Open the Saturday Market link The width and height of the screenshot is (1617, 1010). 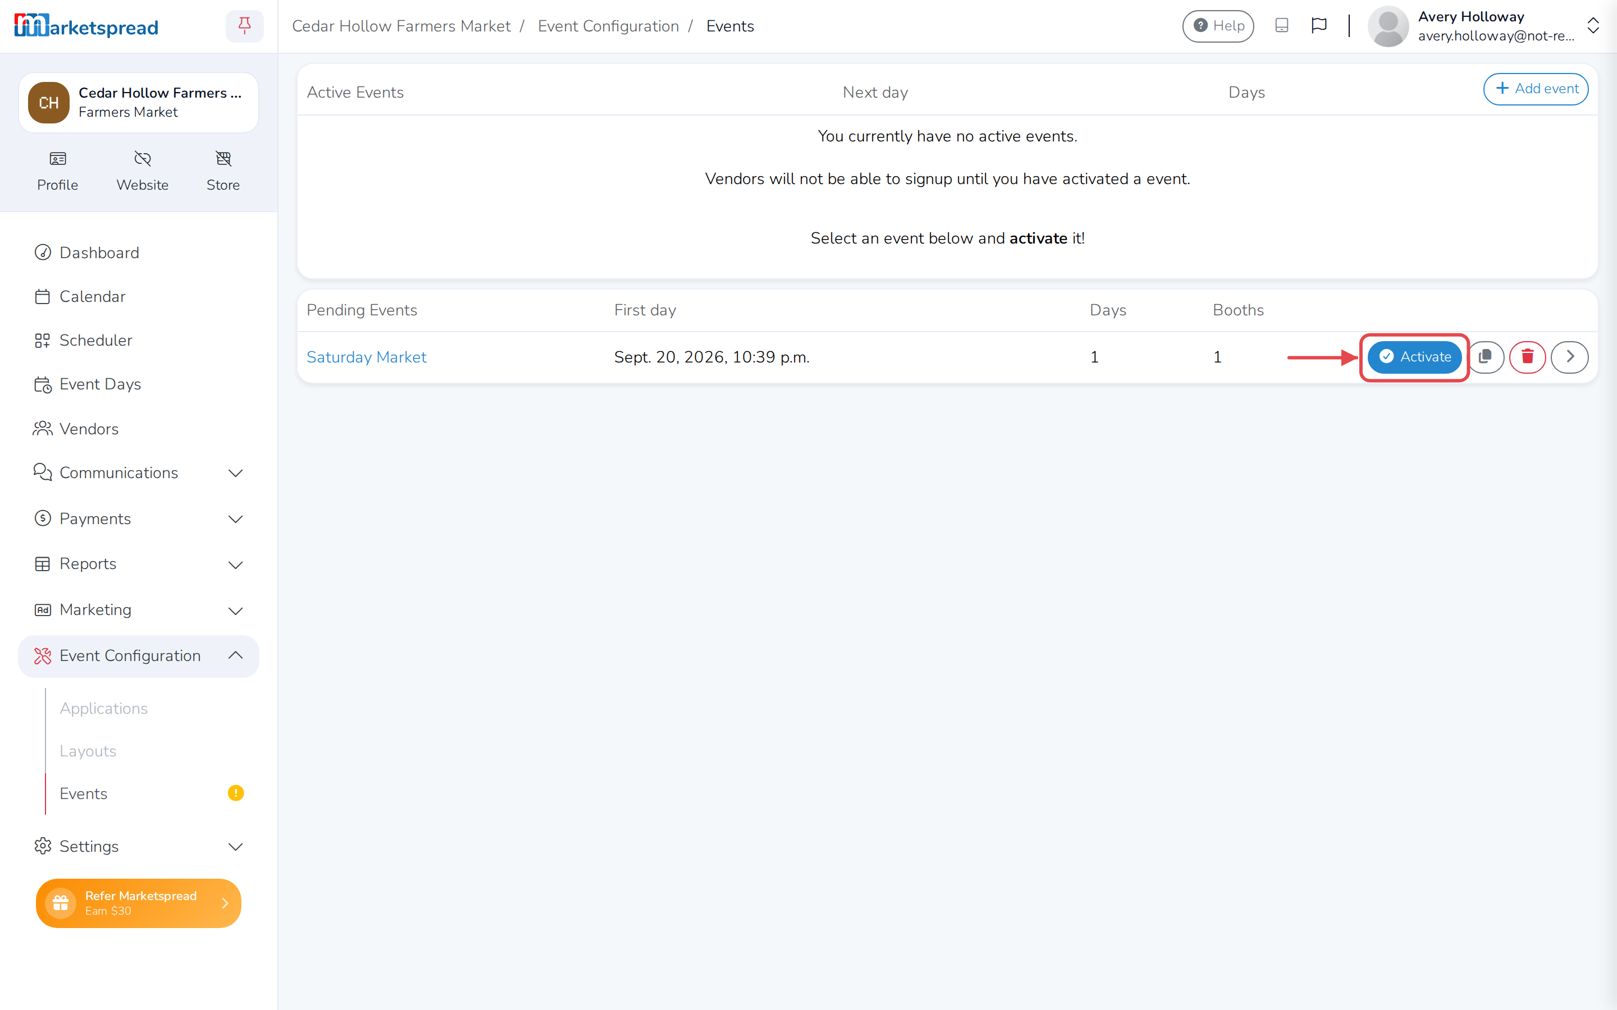[x=366, y=357]
